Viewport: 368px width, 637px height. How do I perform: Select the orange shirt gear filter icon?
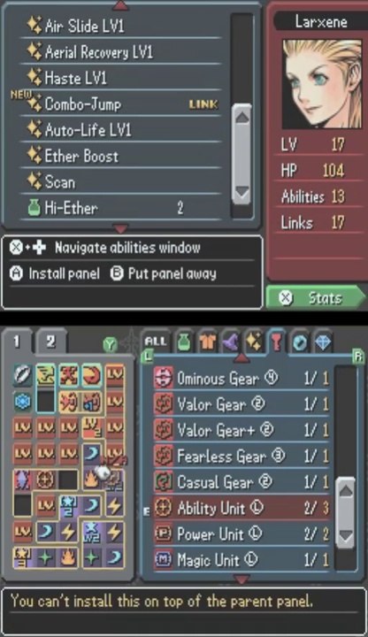pyautogui.click(x=208, y=342)
